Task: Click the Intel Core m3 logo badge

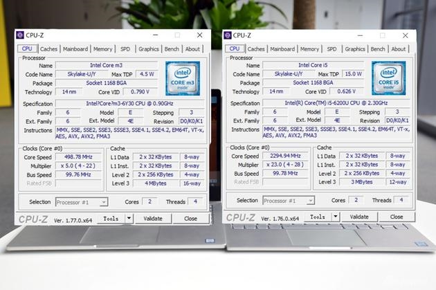Action: pos(183,78)
